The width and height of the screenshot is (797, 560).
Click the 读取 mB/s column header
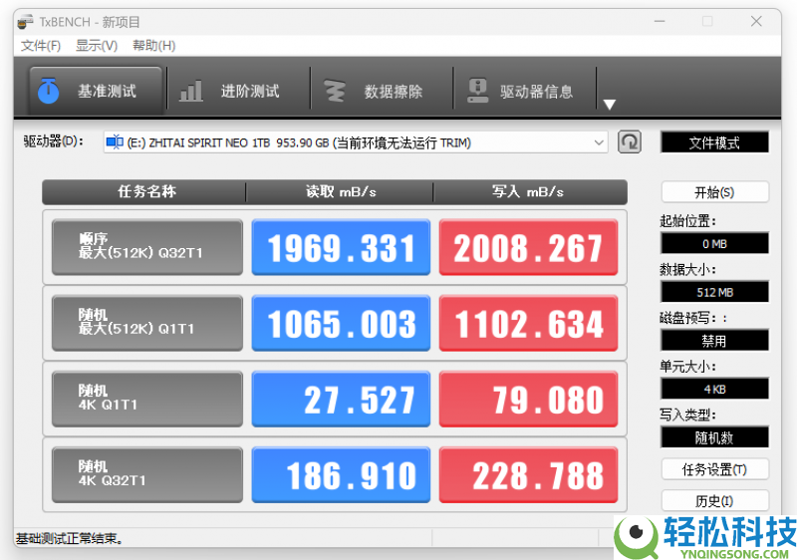(341, 191)
